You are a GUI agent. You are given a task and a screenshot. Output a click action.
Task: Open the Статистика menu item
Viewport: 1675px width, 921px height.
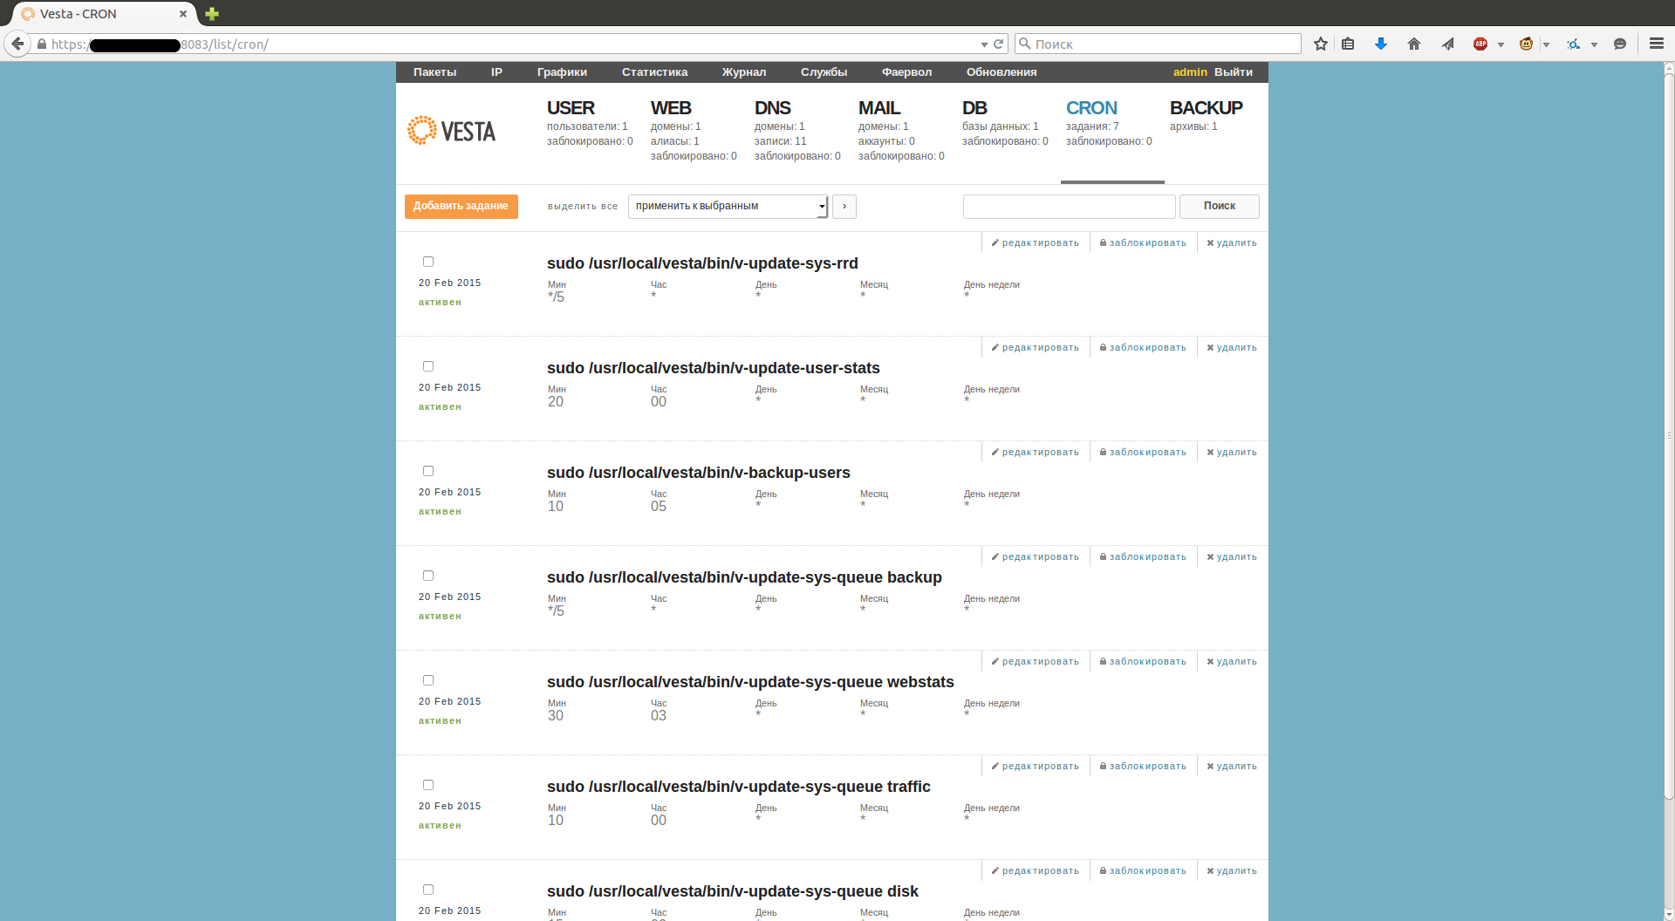tap(654, 72)
